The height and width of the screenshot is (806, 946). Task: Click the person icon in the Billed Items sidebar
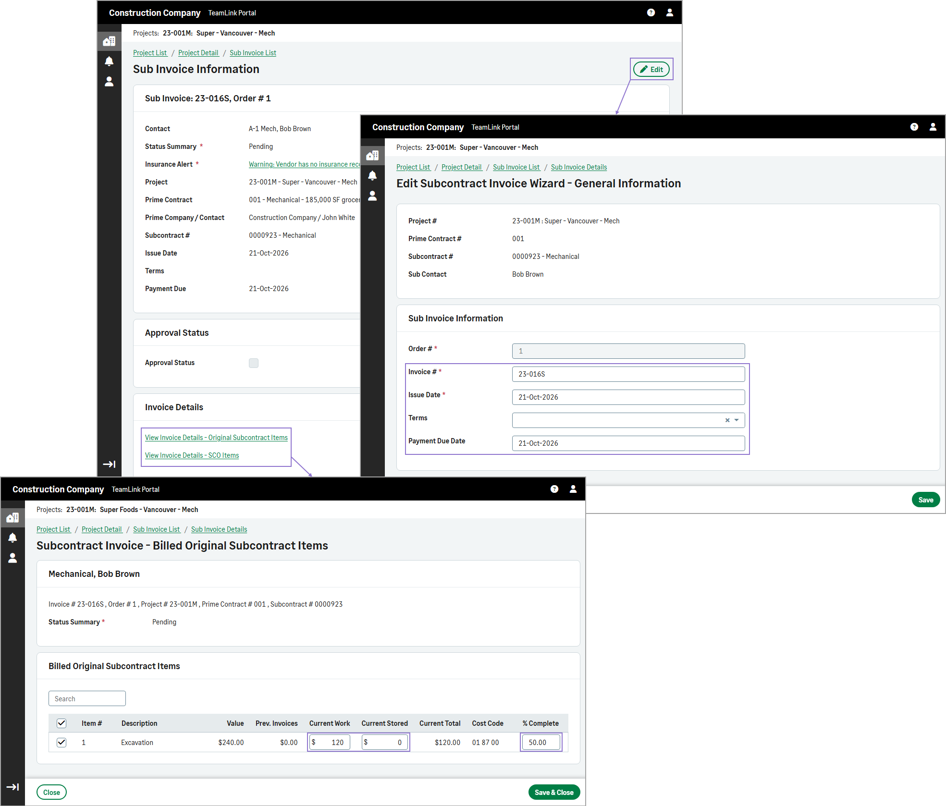pyautogui.click(x=12, y=558)
